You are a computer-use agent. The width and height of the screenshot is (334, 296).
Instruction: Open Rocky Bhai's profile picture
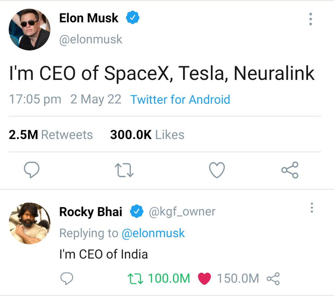(x=29, y=223)
